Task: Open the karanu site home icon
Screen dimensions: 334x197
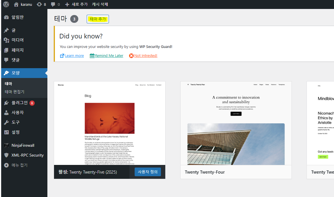Action: coord(16,4)
